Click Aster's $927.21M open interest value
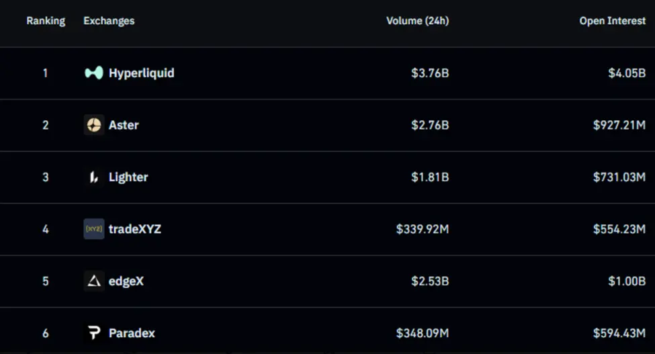Image resolution: width=655 pixels, height=354 pixels. point(619,125)
